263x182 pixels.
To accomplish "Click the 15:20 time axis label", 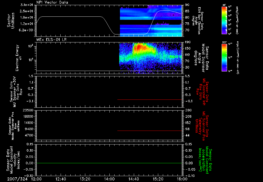I will [x=158, y=179].
